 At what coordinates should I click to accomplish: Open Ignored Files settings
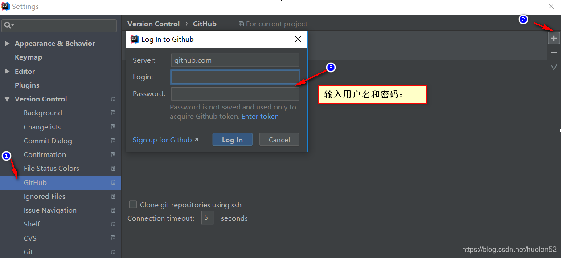coord(45,197)
